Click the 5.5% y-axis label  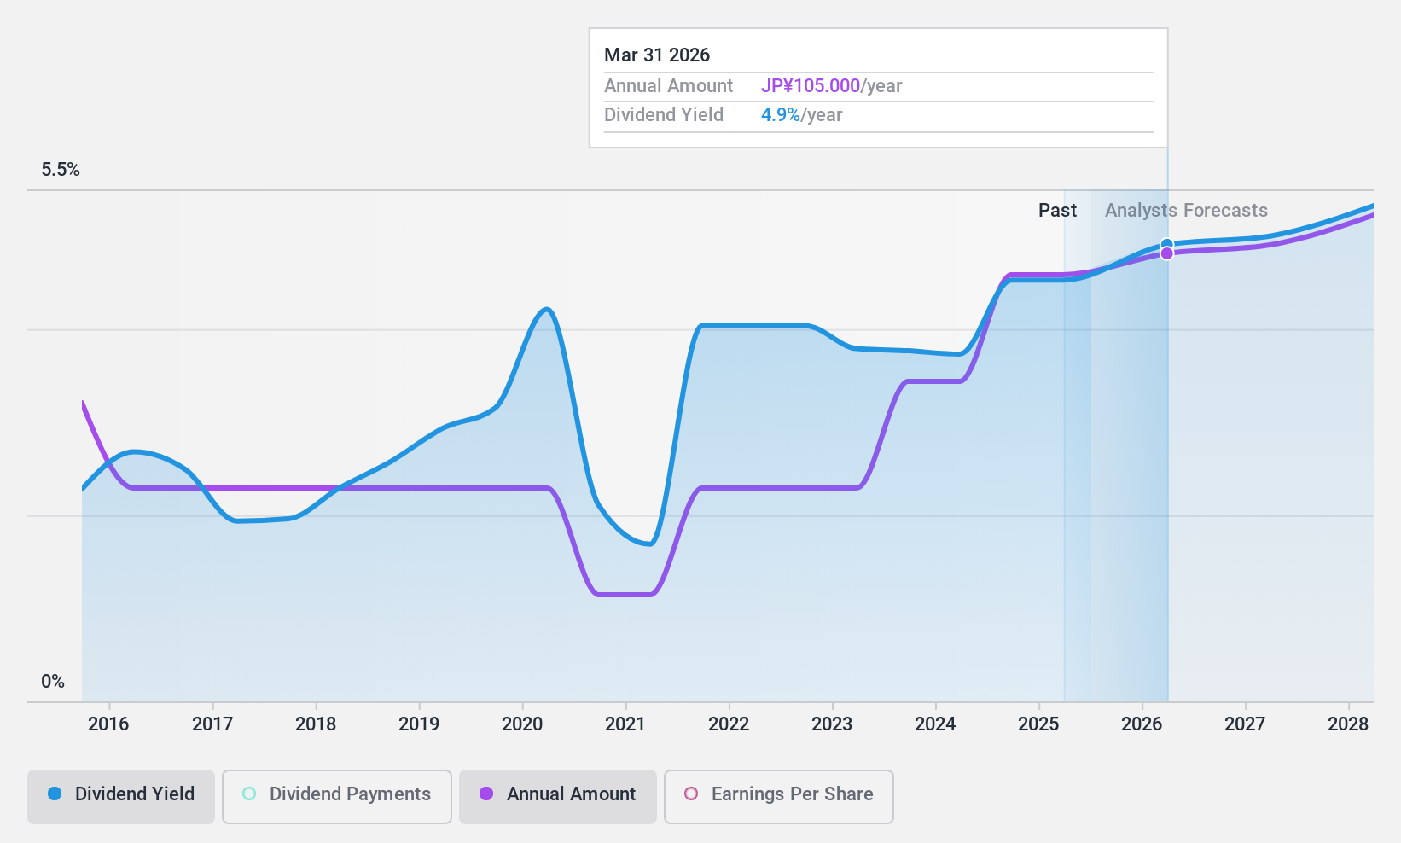pyautogui.click(x=61, y=170)
